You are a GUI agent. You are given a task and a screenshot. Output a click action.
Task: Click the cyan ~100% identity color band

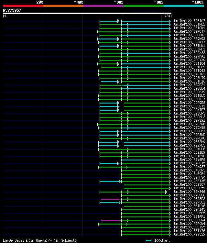[x=184, y=6]
